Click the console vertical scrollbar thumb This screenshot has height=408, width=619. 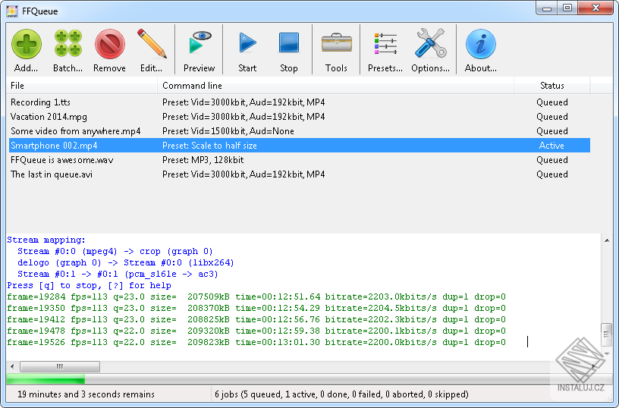(607, 334)
